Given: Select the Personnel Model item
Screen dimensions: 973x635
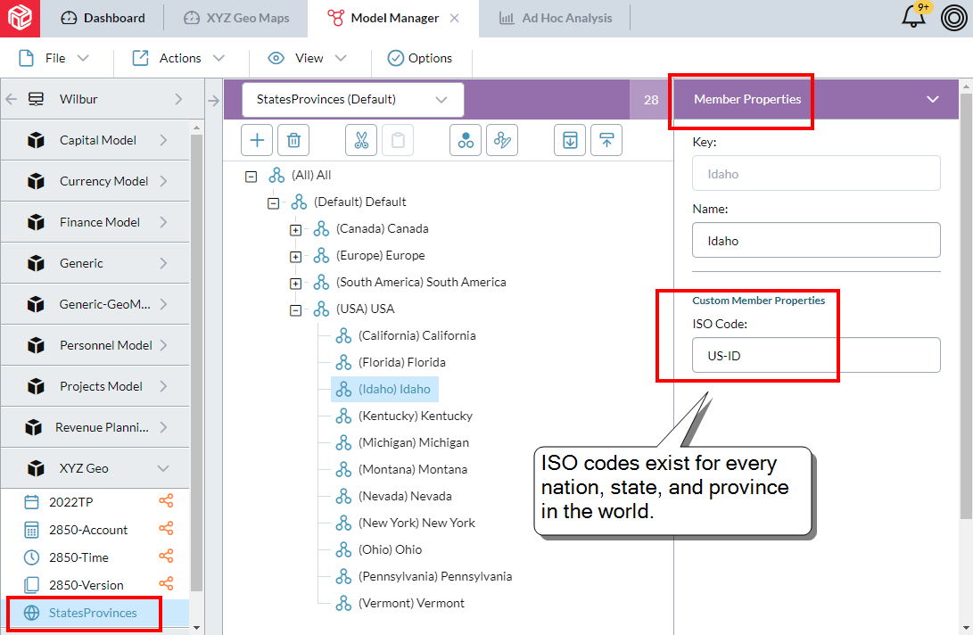Looking at the screenshot, I should click(x=95, y=345).
